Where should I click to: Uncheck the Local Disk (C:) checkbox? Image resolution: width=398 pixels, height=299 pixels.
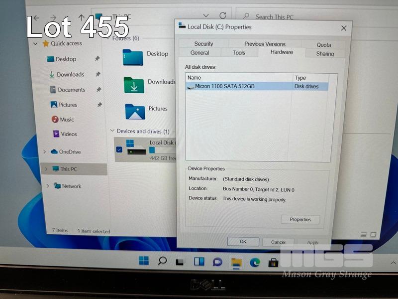click(x=119, y=149)
